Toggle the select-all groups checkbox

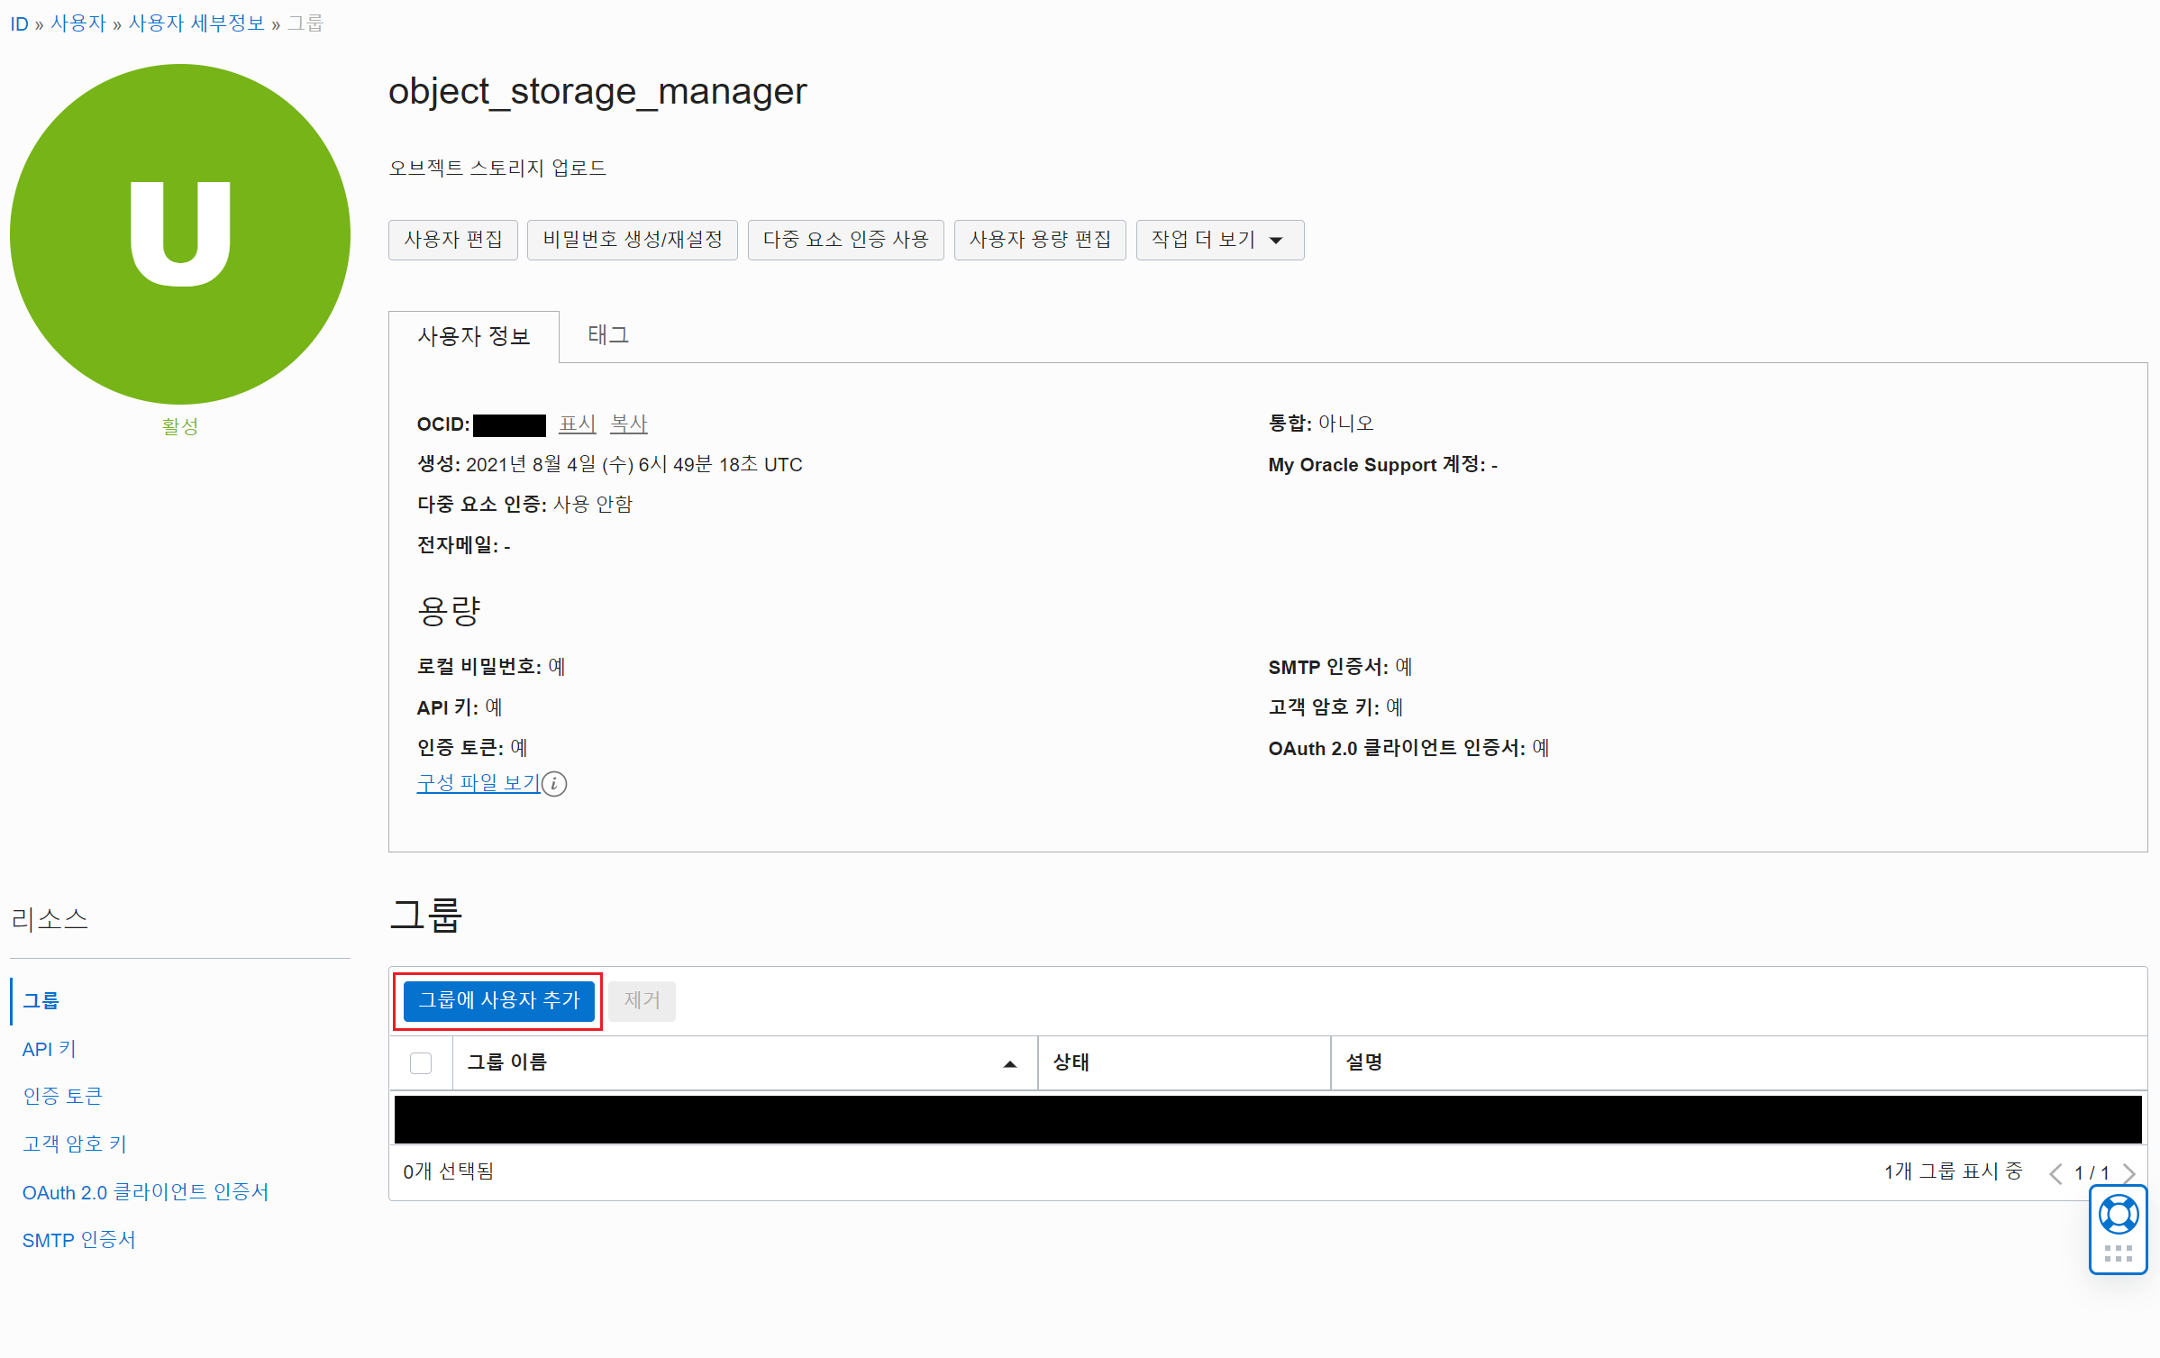(421, 1063)
